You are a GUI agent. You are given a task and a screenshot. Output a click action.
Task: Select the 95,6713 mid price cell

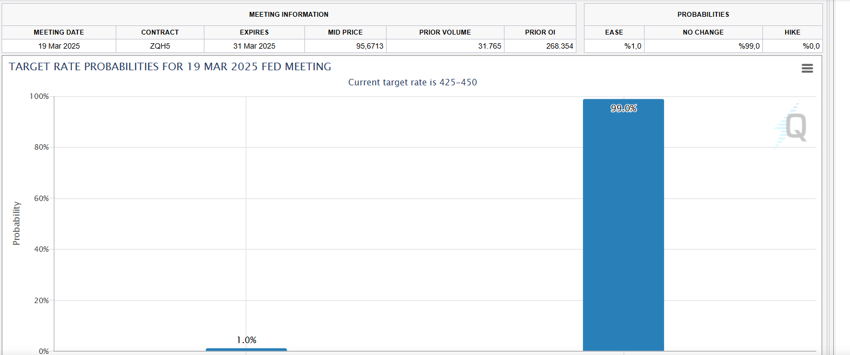coord(369,46)
